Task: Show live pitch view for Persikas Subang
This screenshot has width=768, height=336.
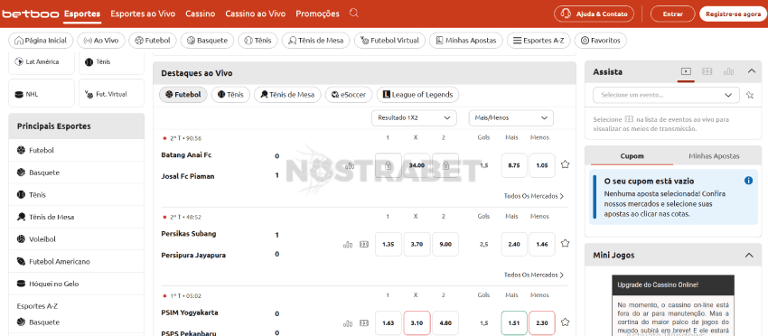Action: tap(363, 245)
